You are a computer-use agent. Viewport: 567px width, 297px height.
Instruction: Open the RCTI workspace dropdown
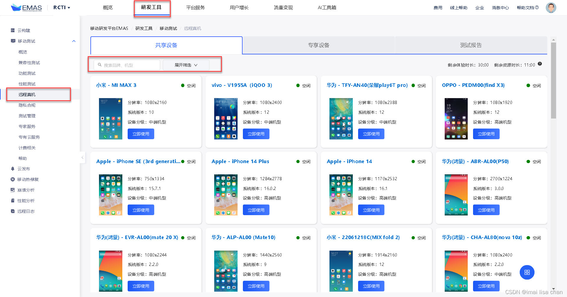tap(62, 7)
